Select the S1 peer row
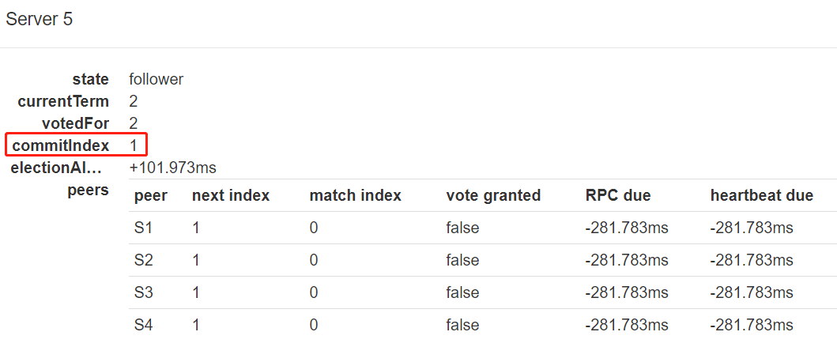837x362 pixels. click(x=483, y=228)
